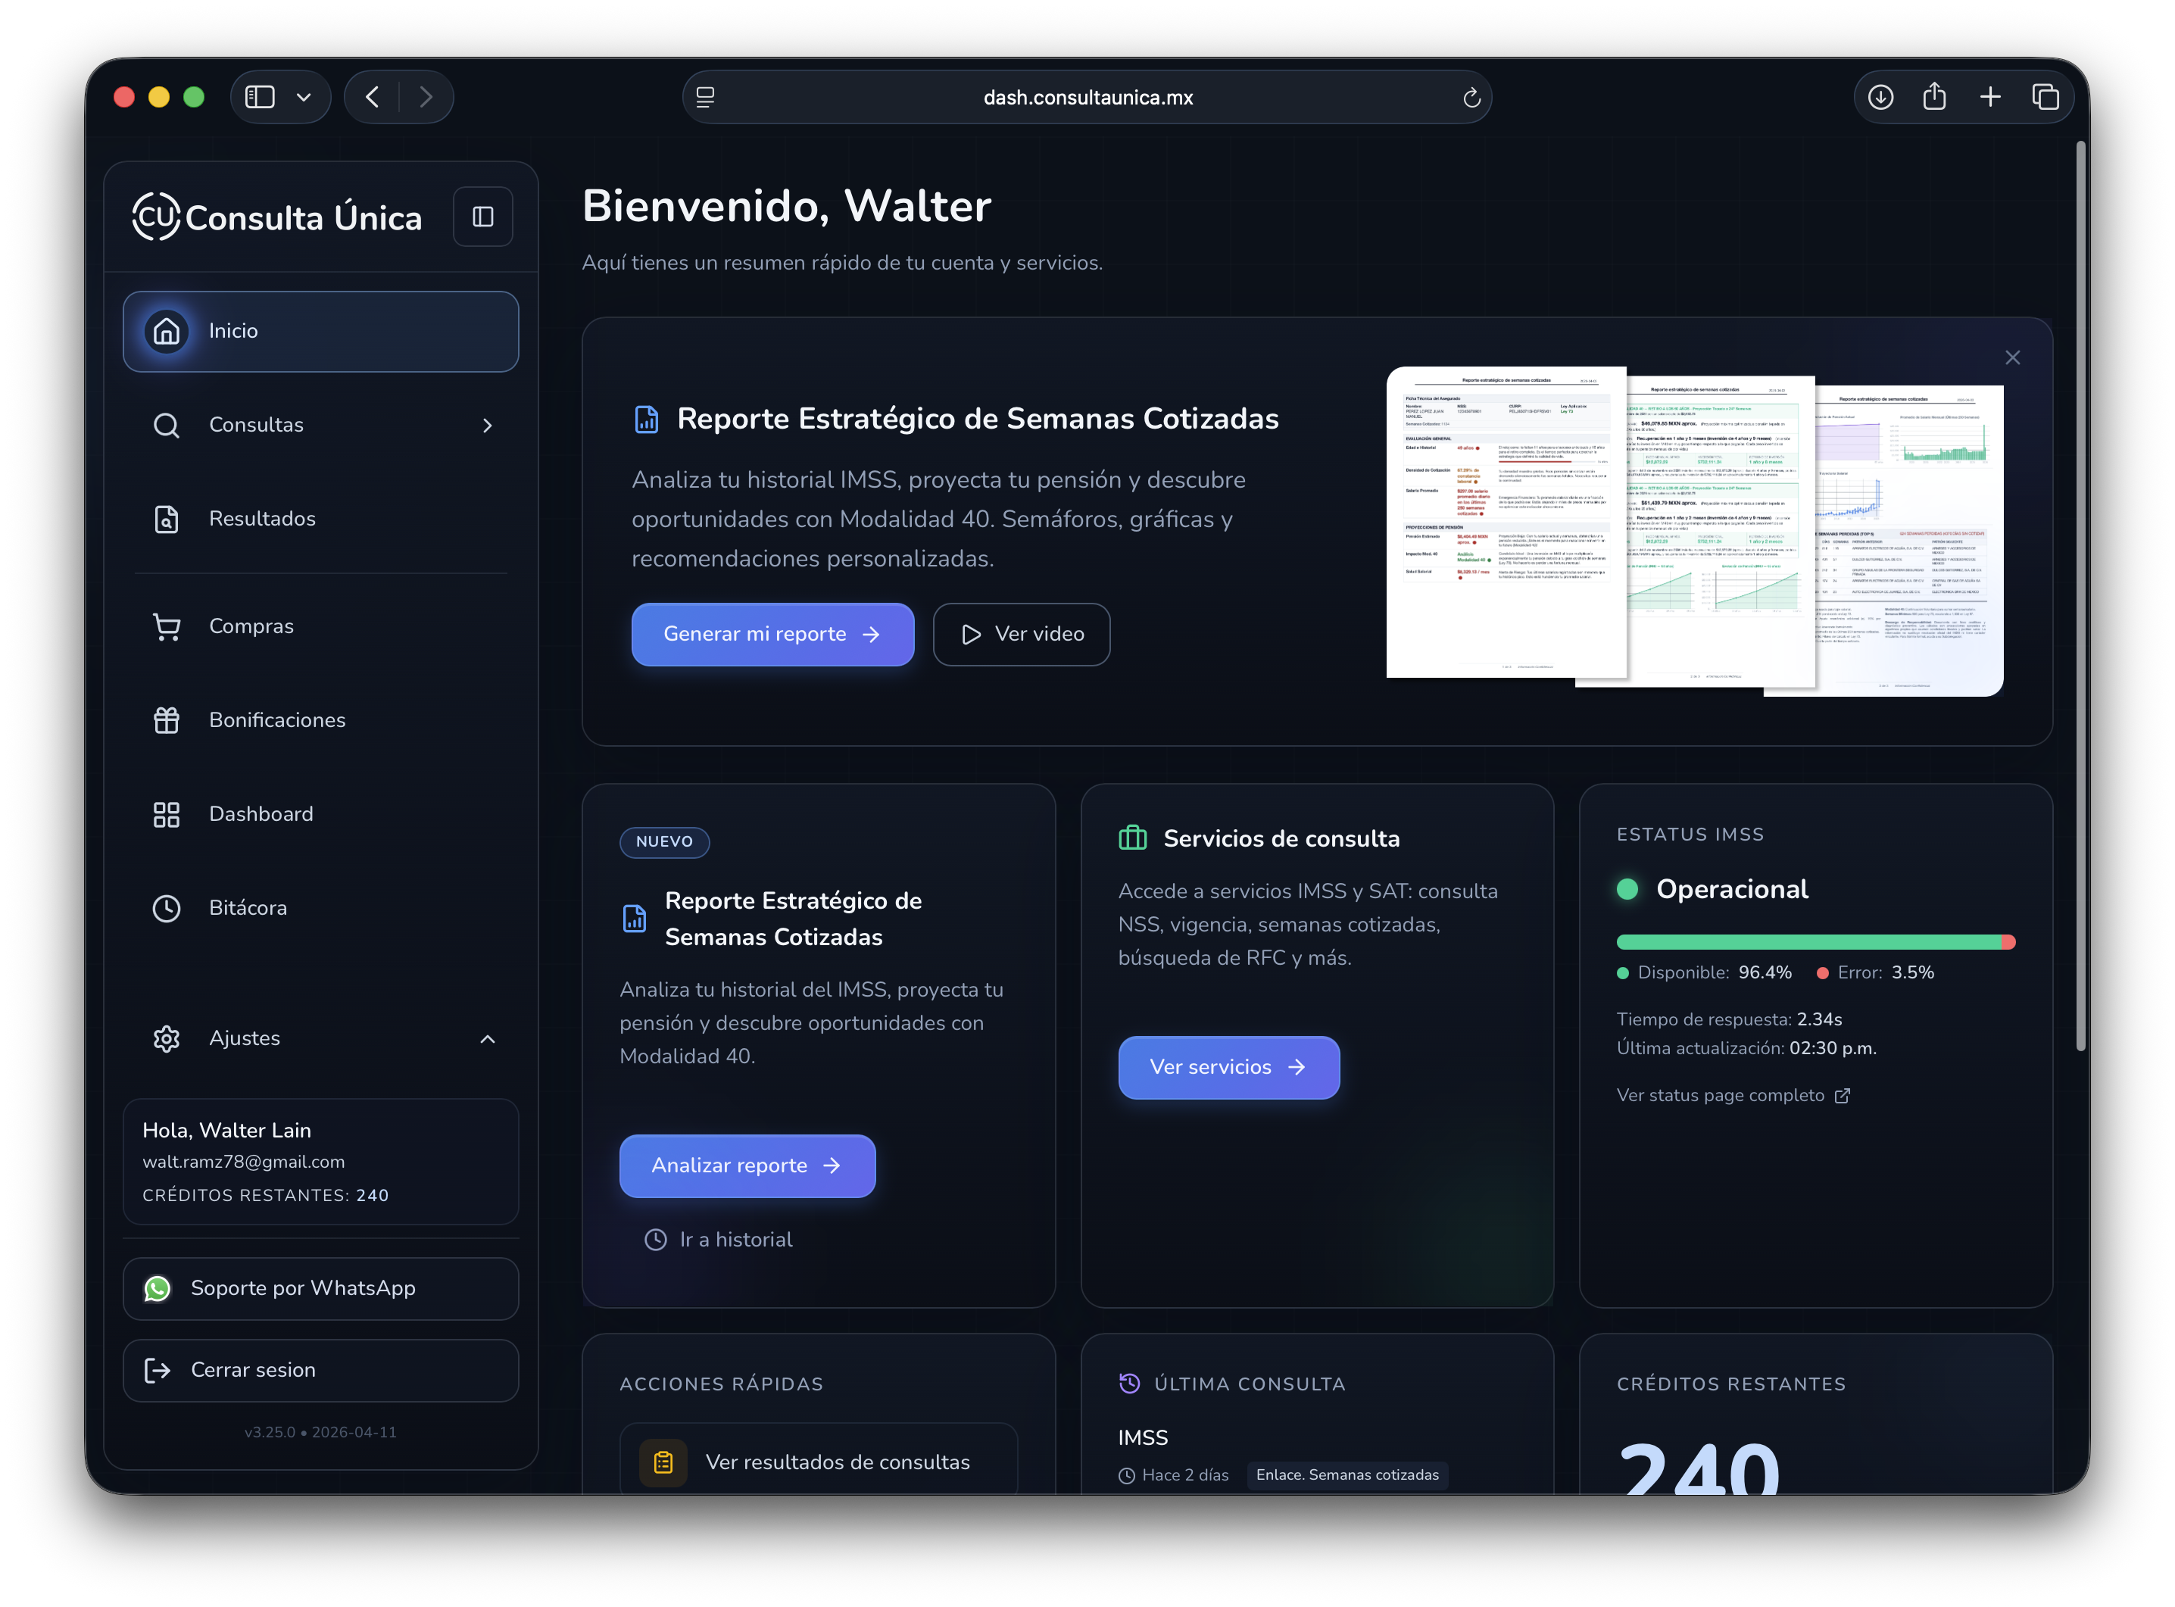Select the Bonificaciones gift icon

pyautogui.click(x=167, y=720)
